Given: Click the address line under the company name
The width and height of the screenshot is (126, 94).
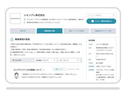Looking at the screenshot, I should pos(43,23).
